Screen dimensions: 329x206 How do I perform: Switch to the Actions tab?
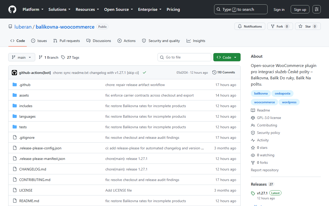126,41
